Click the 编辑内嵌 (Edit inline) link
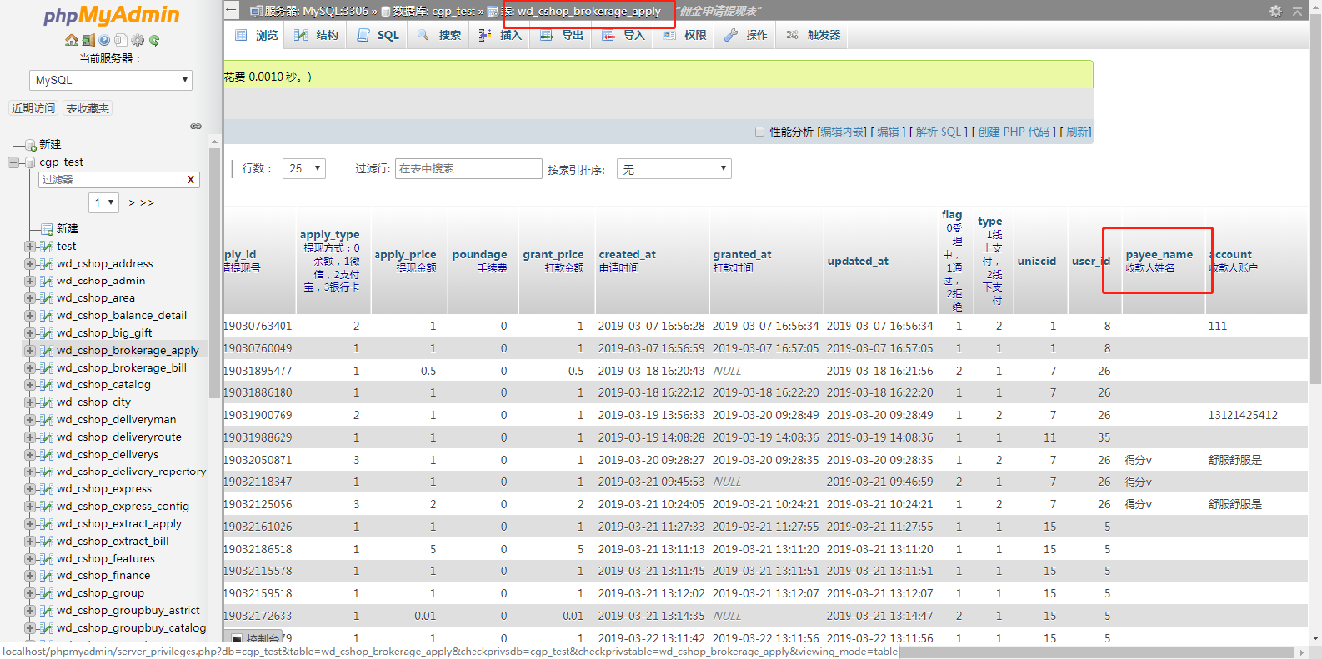The width and height of the screenshot is (1322, 659). [842, 132]
